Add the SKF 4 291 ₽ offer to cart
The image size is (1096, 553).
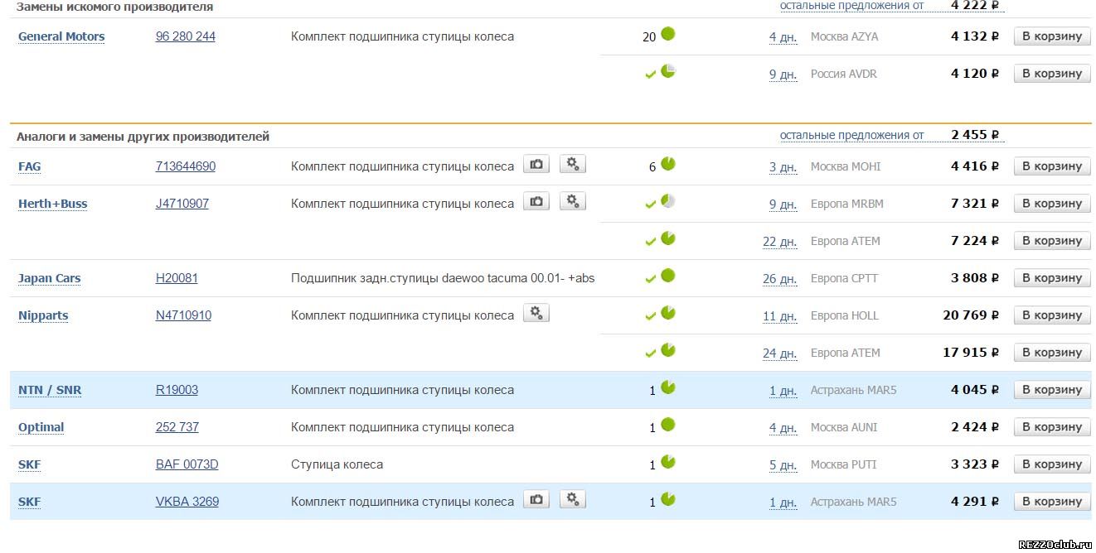click(x=1052, y=501)
